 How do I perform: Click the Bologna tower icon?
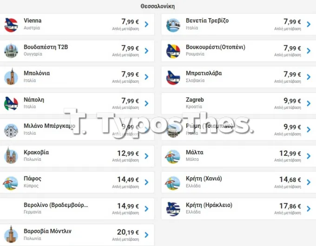point(11,77)
